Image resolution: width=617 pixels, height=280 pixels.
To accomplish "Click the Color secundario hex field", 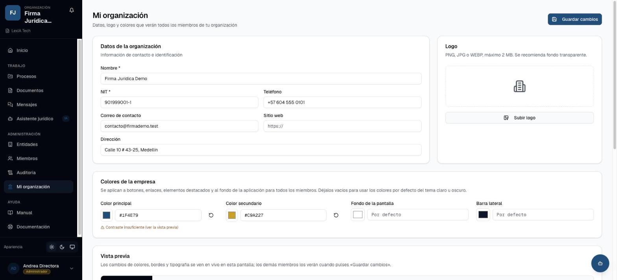I will point(283,215).
